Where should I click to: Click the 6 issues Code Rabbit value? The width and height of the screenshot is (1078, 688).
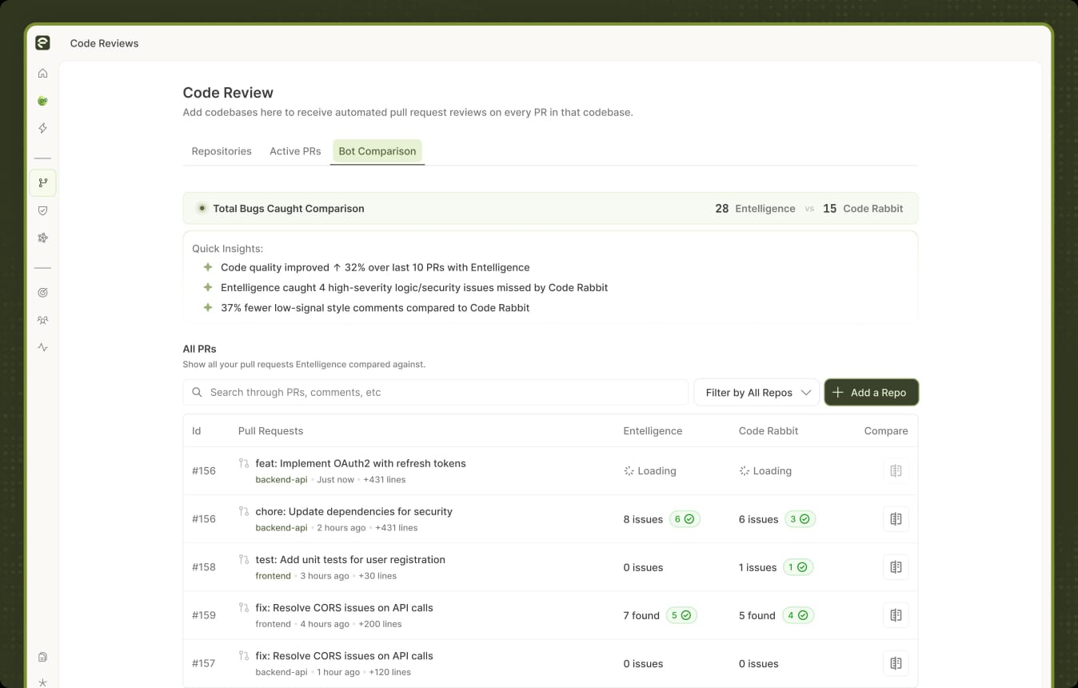[x=758, y=519]
